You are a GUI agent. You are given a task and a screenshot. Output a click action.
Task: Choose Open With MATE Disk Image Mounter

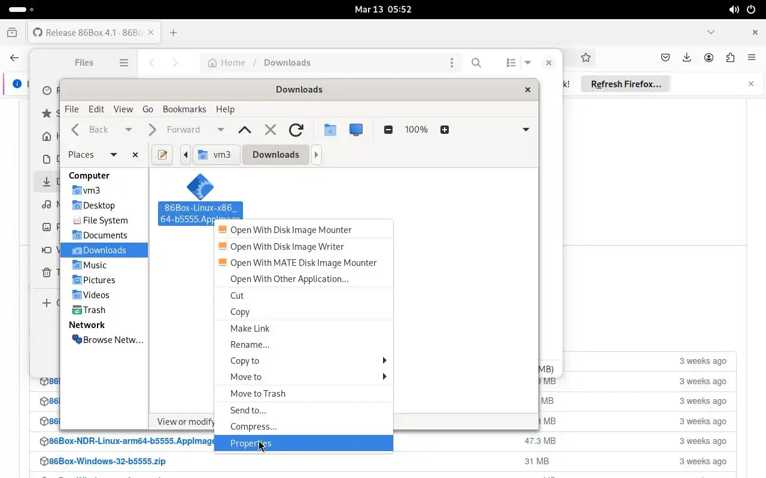303,262
